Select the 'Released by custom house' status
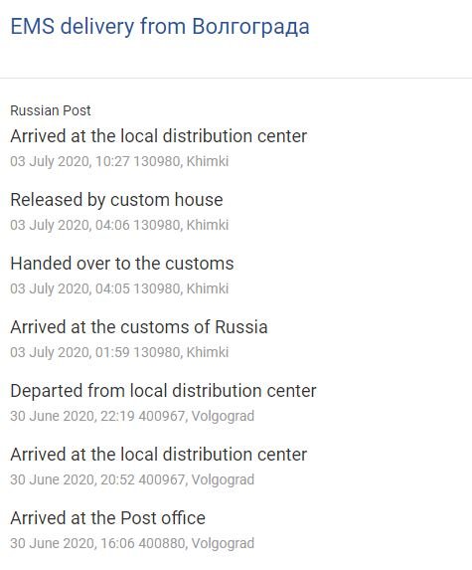Viewport: 472px width, 570px height. [116, 200]
